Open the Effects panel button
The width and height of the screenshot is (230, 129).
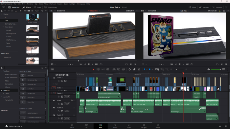(27, 7)
